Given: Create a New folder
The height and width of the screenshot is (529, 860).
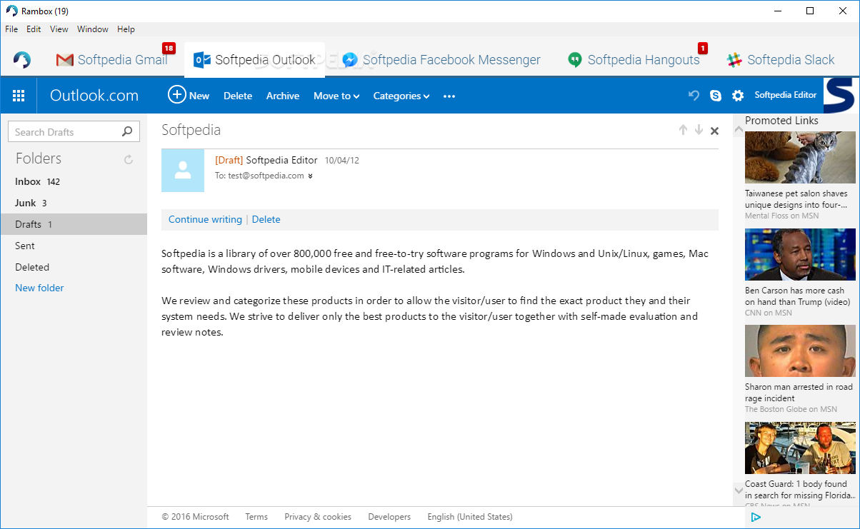Looking at the screenshot, I should pyautogui.click(x=39, y=288).
